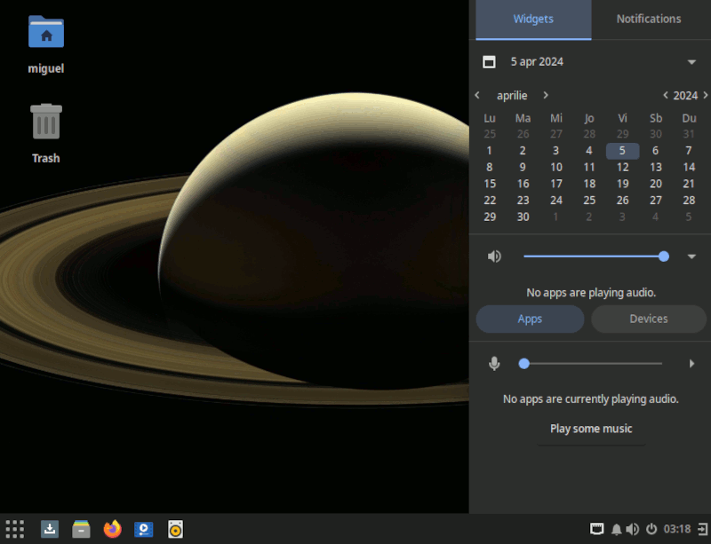711x544 pixels.
Task: Open the application launcher grid
Action: [x=14, y=530]
